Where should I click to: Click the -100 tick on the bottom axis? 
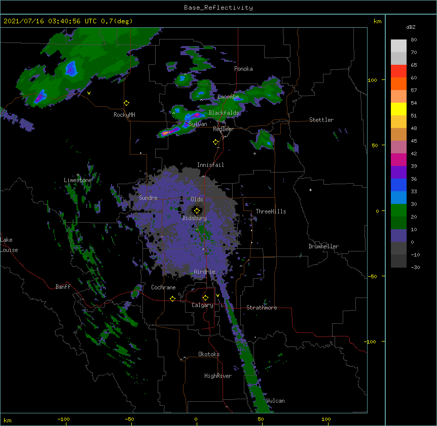coord(63,419)
